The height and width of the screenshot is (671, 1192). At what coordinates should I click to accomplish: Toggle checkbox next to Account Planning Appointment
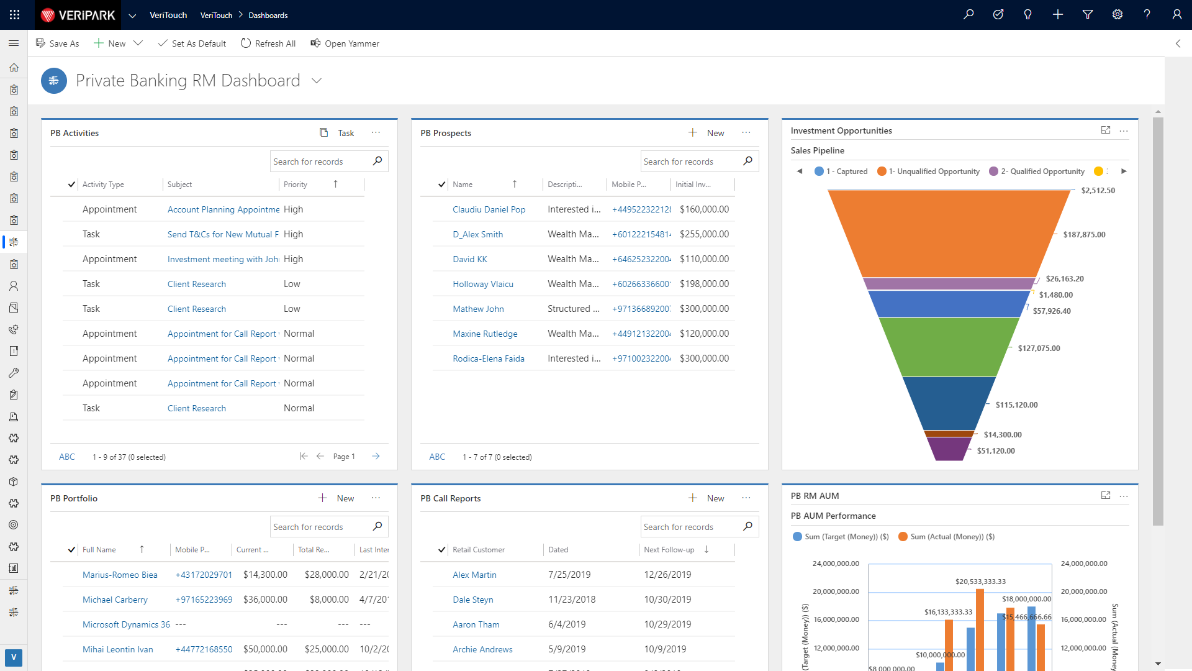coord(71,209)
